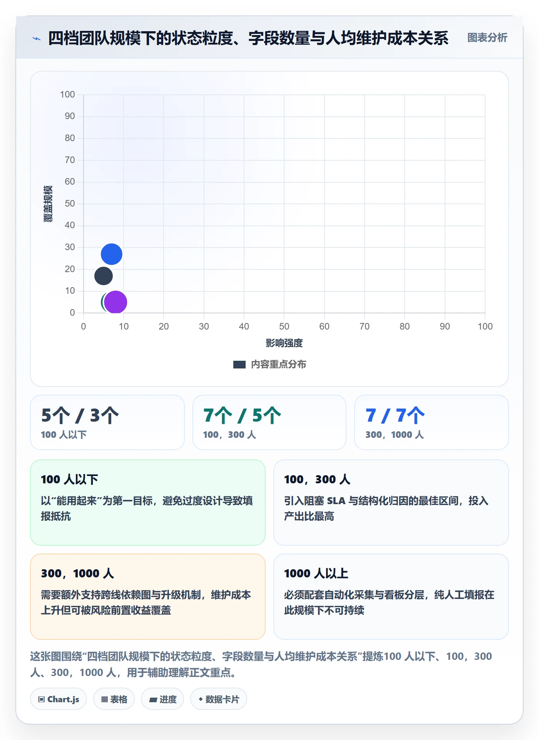The height and width of the screenshot is (740, 539).
Task: Select the 7个 / 5个 stat card value
Action: [x=242, y=415]
